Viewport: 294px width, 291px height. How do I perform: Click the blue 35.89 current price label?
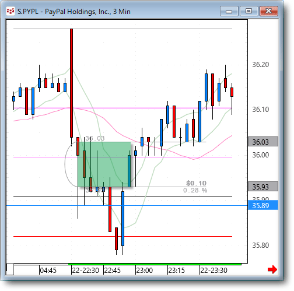263,205
